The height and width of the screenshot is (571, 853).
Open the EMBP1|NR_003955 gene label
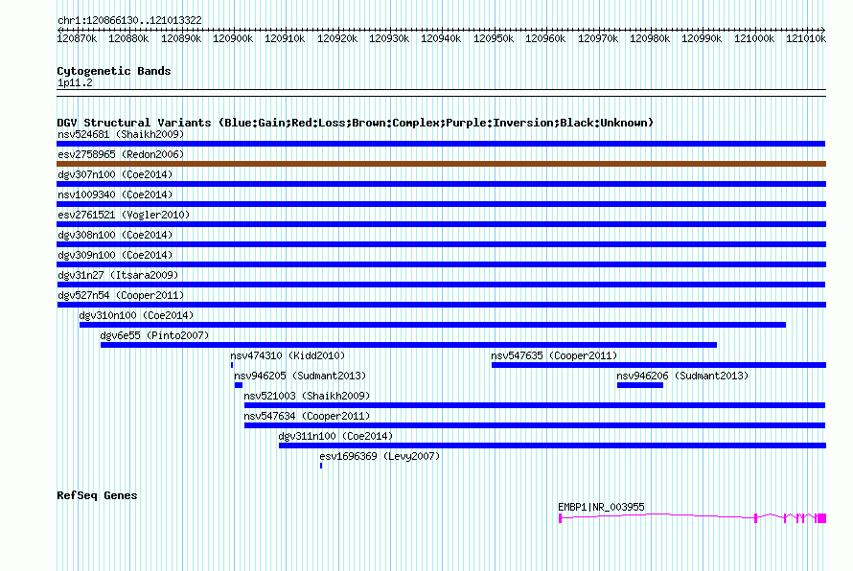tap(601, 507)
